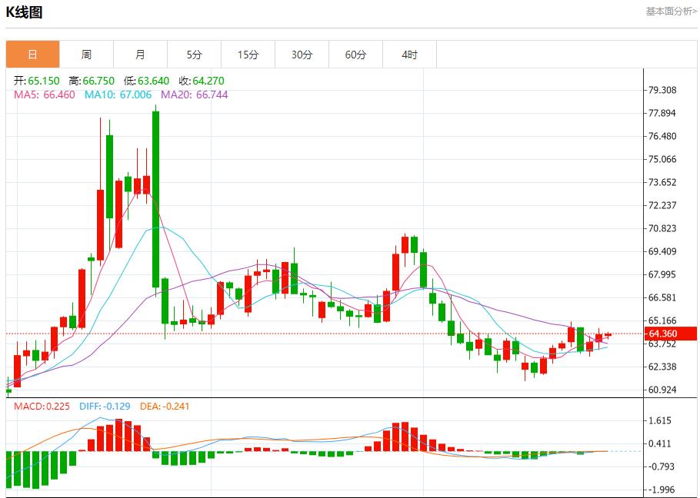700x498 pixels.
Task: Select the 4时 timeframe
Action: [409, 54]
